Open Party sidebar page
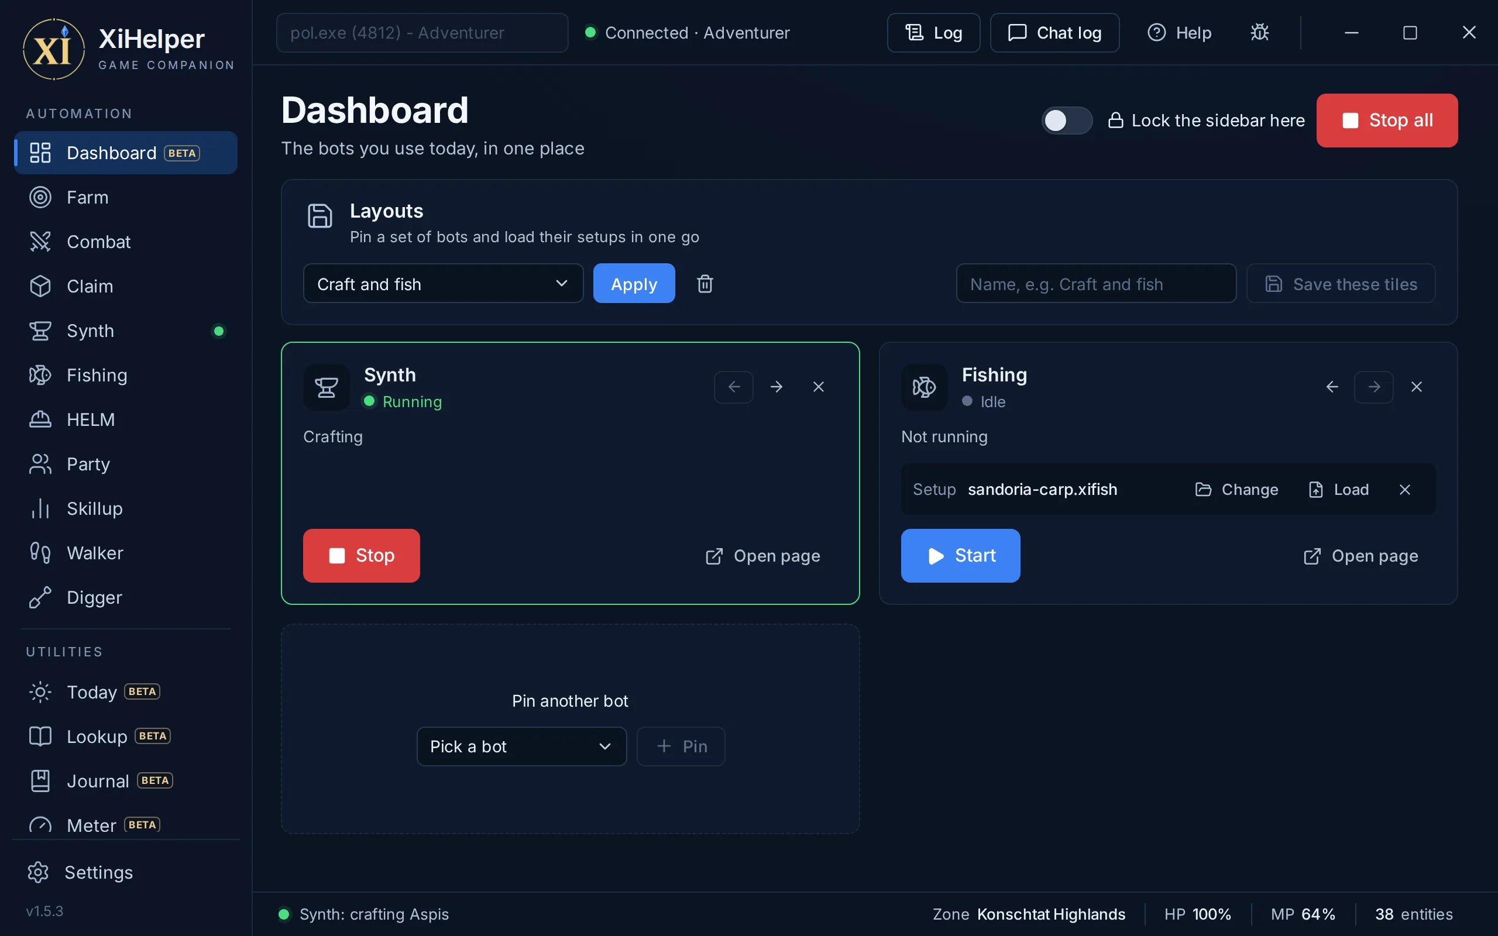This screenshot has width=1498, height=936. pos(126,464)
